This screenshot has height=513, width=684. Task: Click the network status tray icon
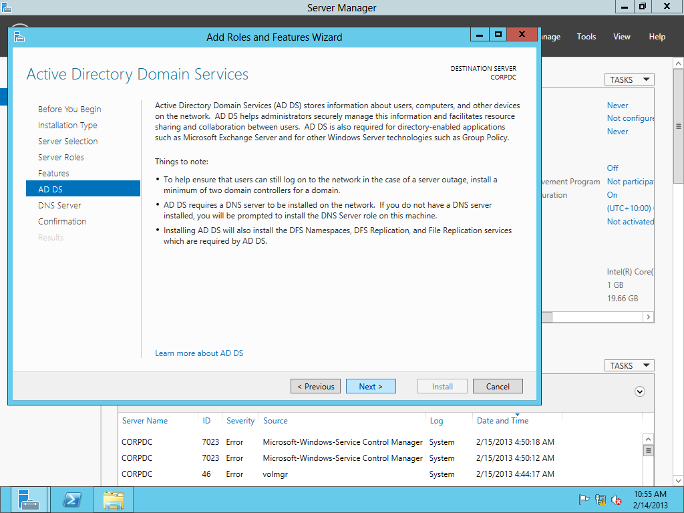601,500
